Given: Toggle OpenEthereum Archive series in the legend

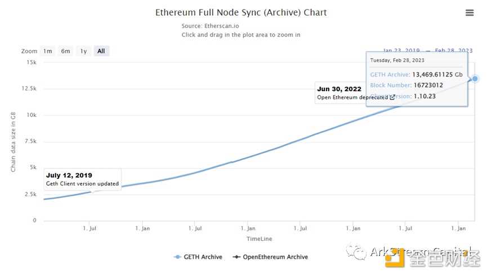Looking at the screenshot, I should tap(270, 257).
